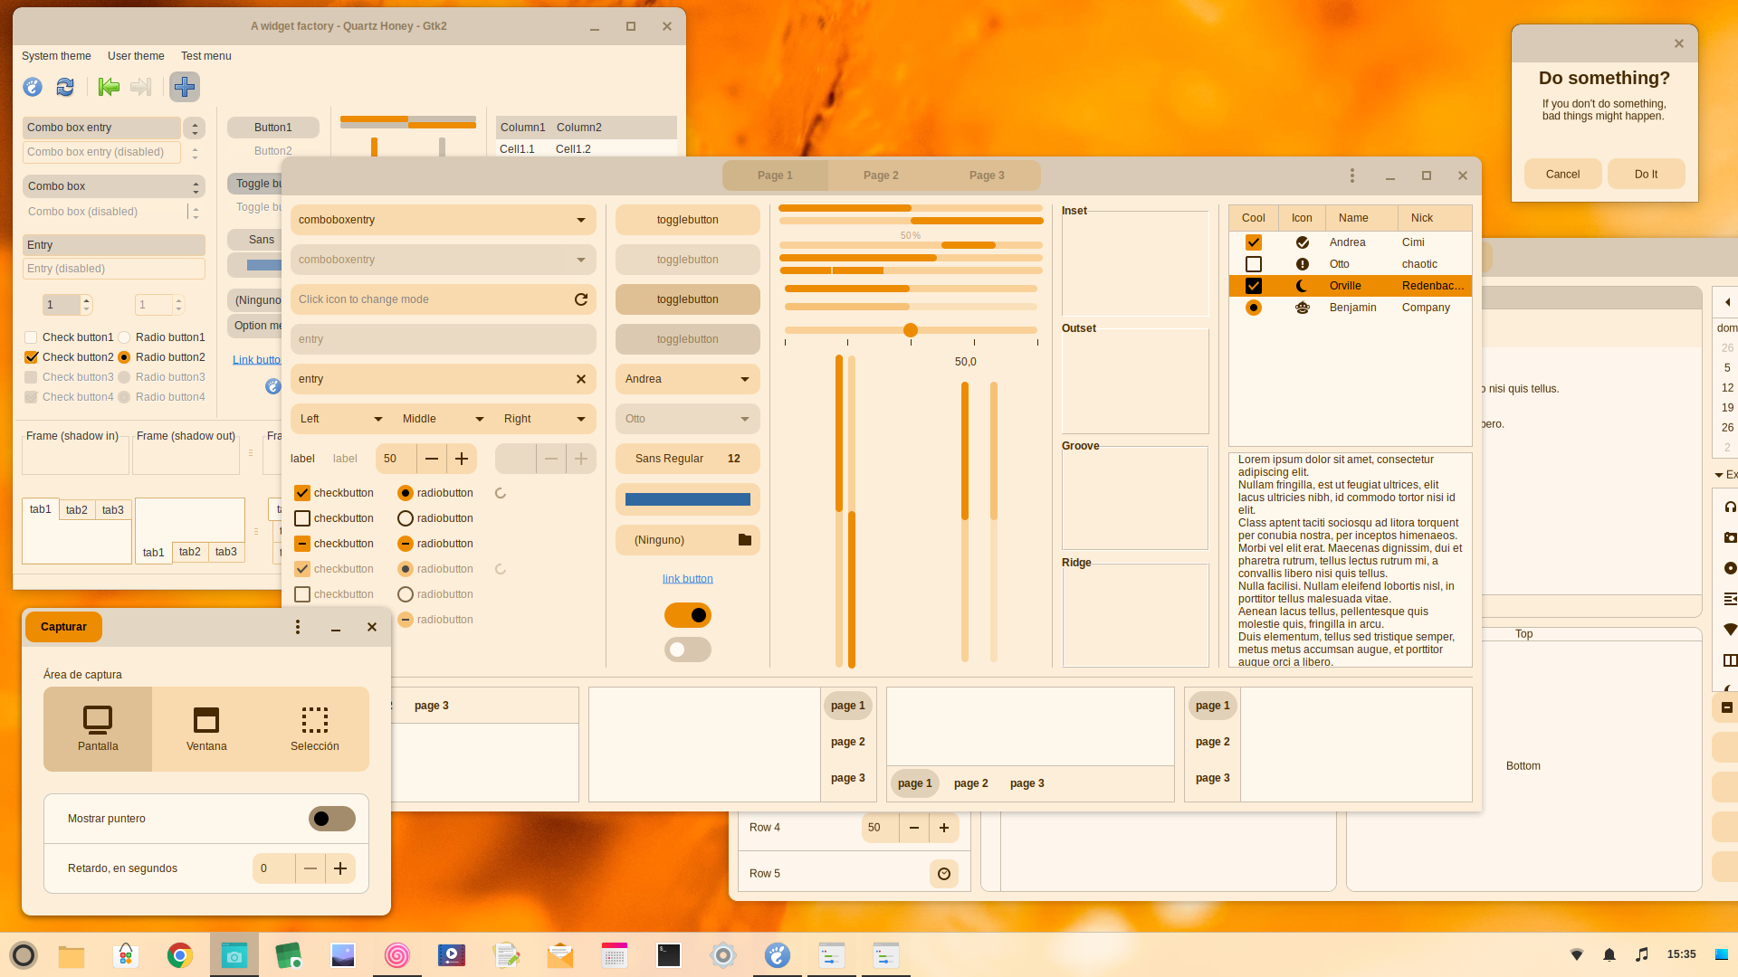
Task: Click the horizontal slider handle at 50
Action: [x=911, y=330]
